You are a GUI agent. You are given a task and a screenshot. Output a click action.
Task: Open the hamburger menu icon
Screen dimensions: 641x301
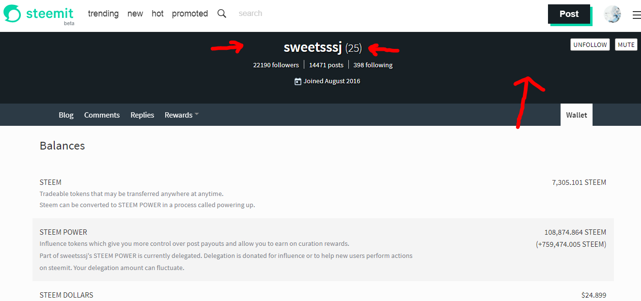point(636,15)
